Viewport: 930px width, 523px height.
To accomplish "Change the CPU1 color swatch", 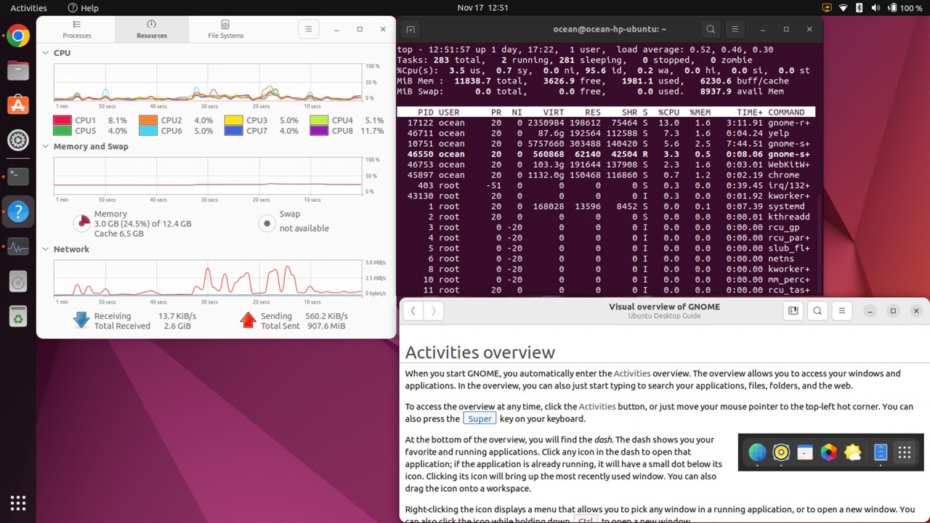I will (x=62, y=121).
